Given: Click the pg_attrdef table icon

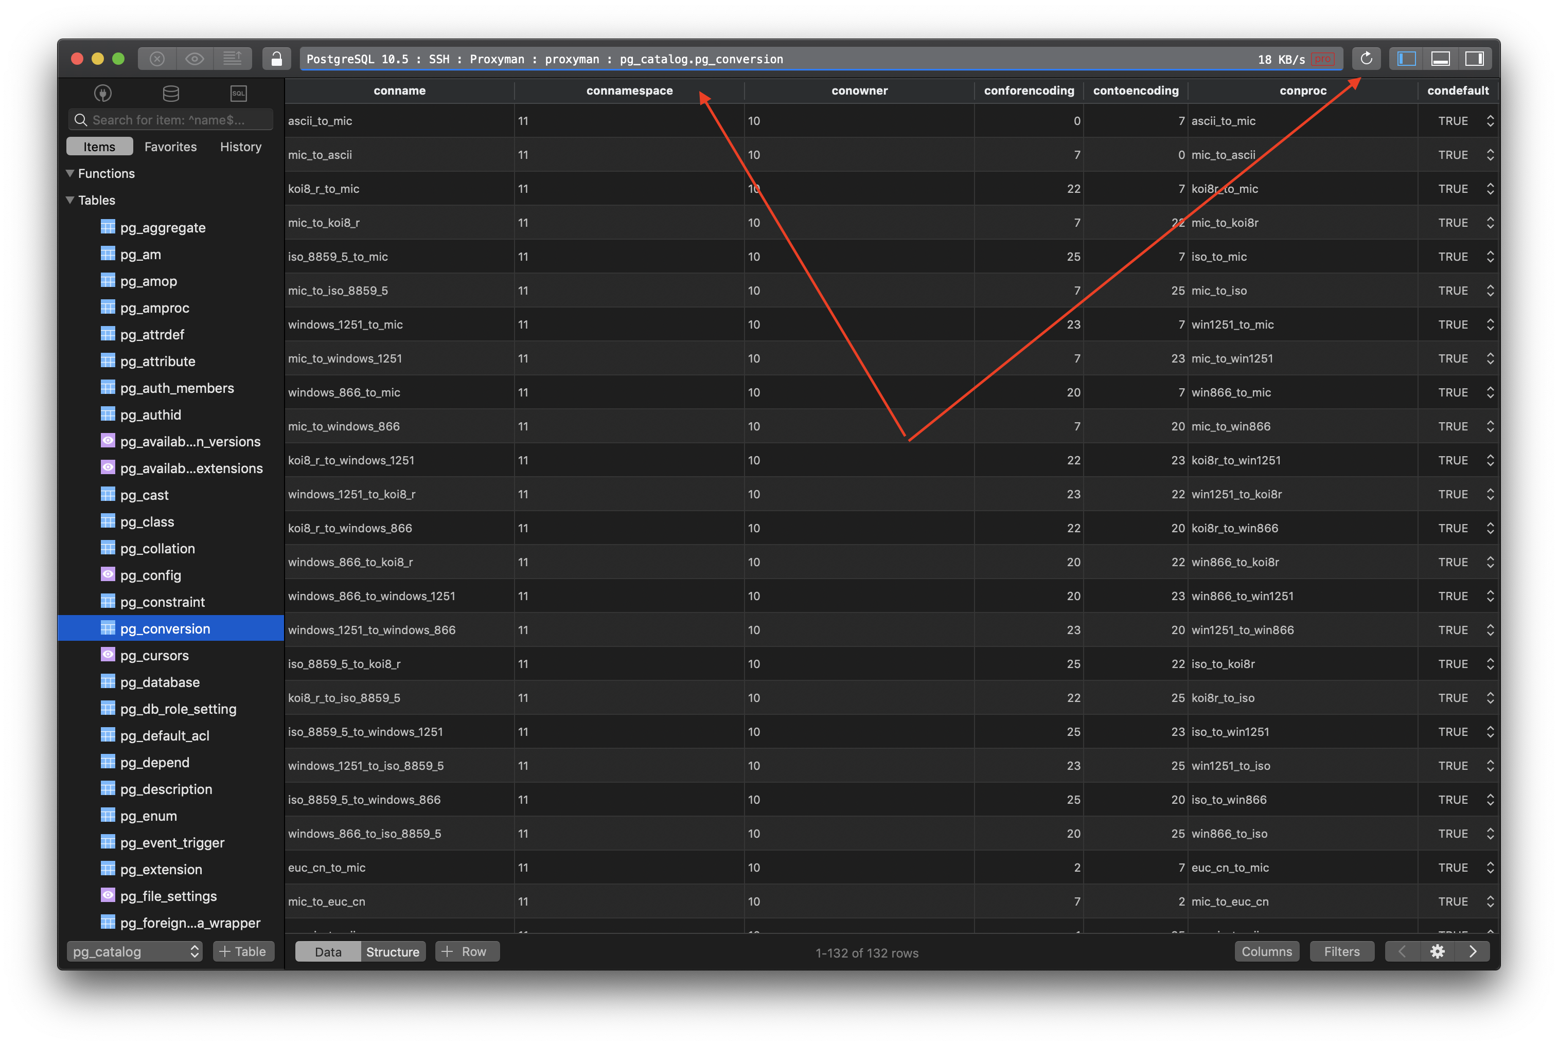Looking at the screenshot, I should point(108,334).
